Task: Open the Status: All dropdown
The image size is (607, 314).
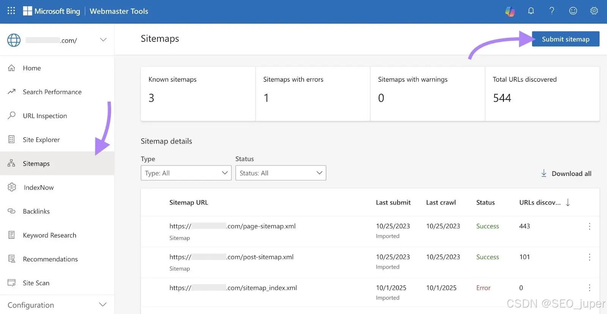Action: pos(281,173)
